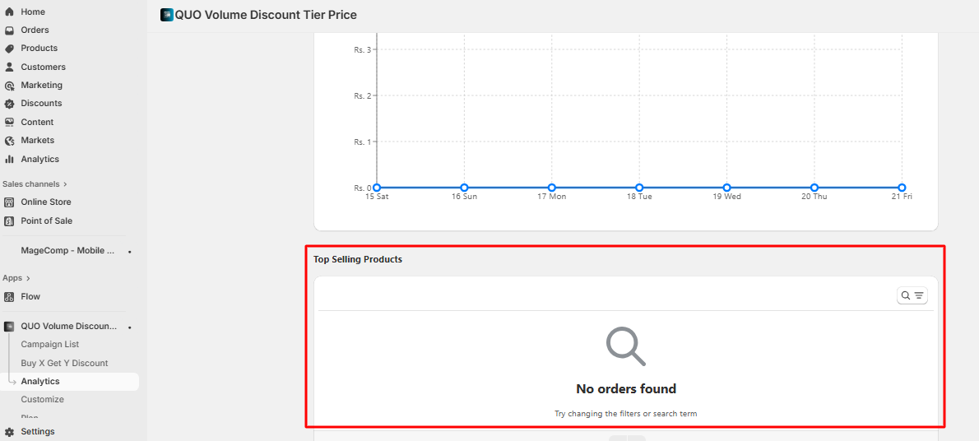Open the Analytics bar-chart icon in main menu
This screenshot has width=979, height=441.
click(10, 160)
